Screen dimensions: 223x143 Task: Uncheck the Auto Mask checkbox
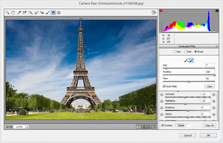click(x=164, y=86)
